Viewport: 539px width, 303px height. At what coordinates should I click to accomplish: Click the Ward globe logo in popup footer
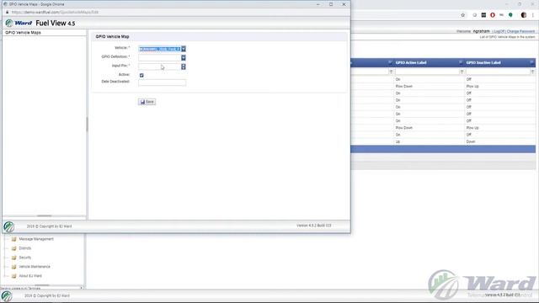coord(8,226)
